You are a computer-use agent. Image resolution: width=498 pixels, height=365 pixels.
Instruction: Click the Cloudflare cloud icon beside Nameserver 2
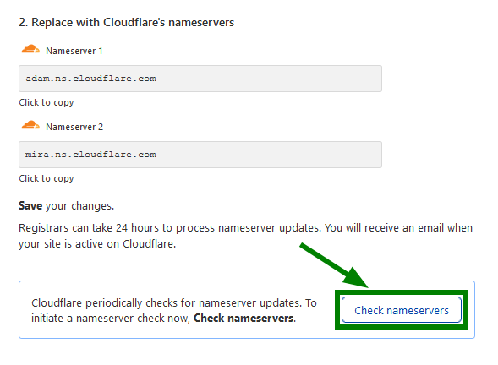pos(30,125)
